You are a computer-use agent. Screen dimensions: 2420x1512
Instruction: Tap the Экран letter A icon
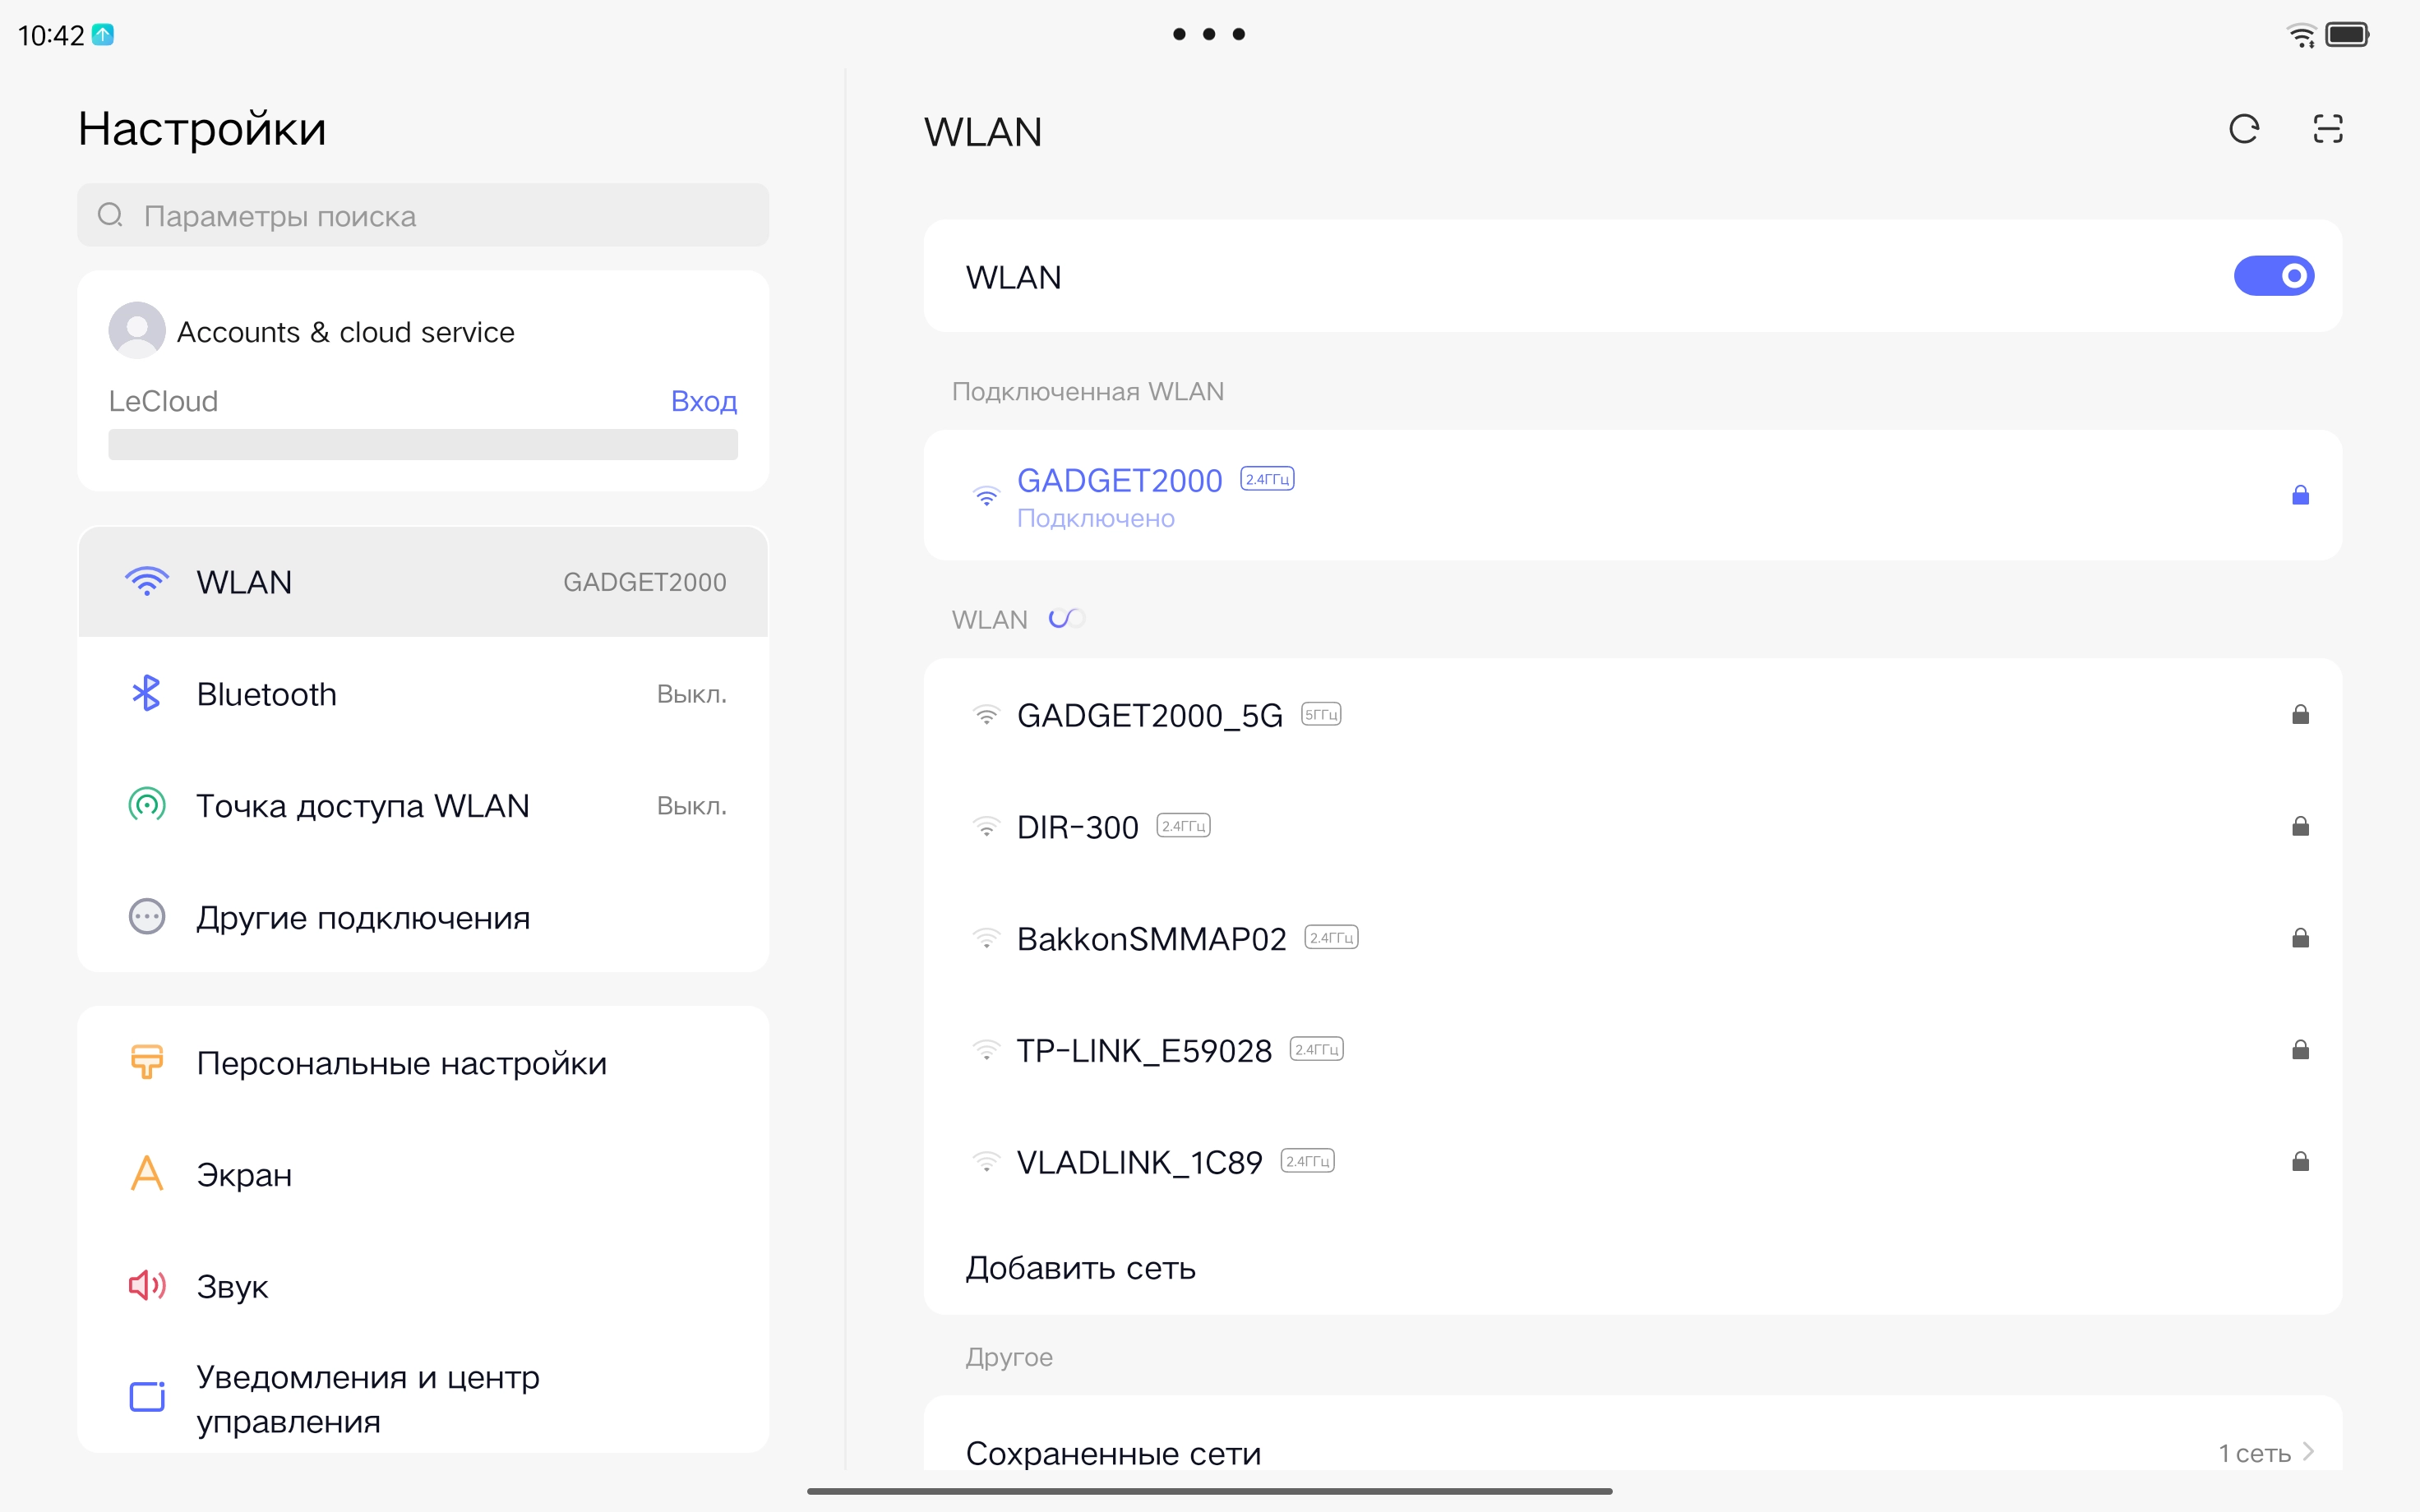coord(147,1173)
